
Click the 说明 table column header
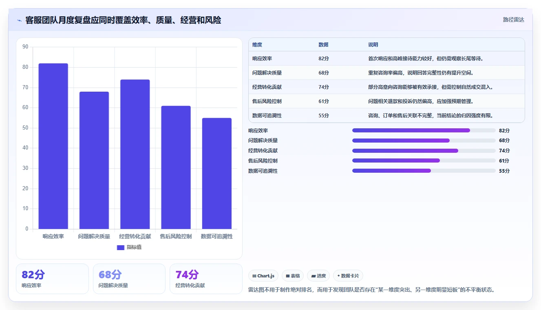(x=373, y=45)
